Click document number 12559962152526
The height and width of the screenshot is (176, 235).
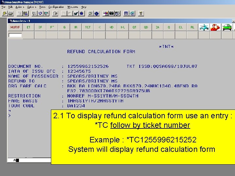[88, 66]
